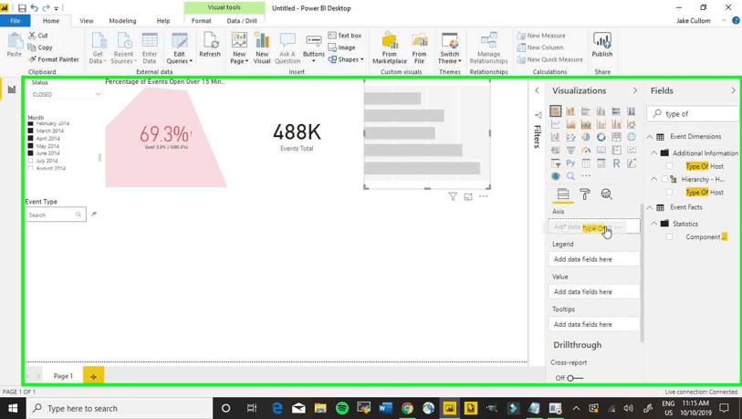Check July 2014 in the Month slicer
Screen dimensions: 742x419
coord(31,161)
